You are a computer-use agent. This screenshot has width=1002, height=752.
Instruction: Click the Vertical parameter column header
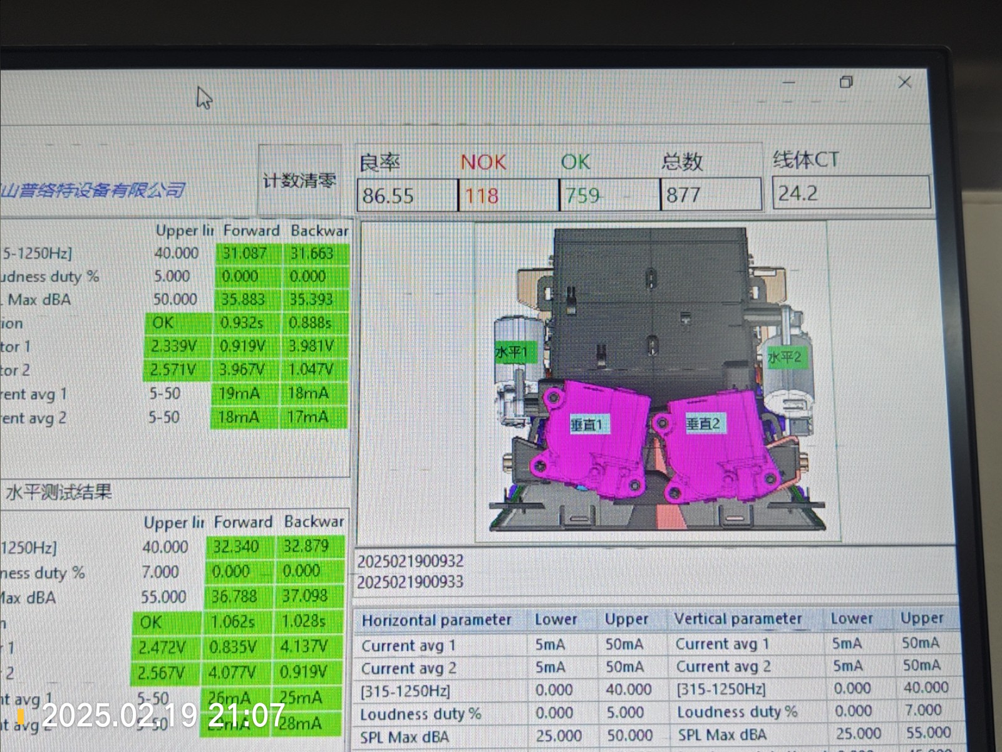point(738,619)
